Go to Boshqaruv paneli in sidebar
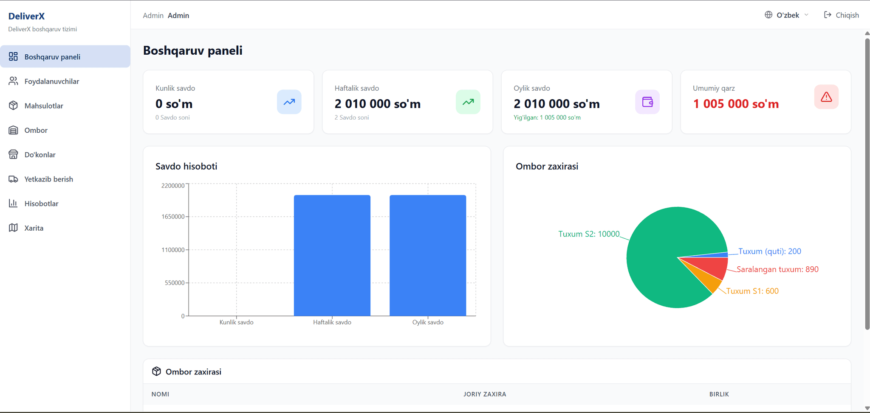The height and width of the screenshot is (413, 870). pyautogui.click(x=52, y=57)
